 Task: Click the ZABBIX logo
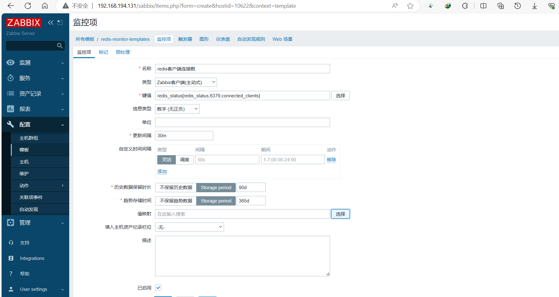tap(23, 23)
